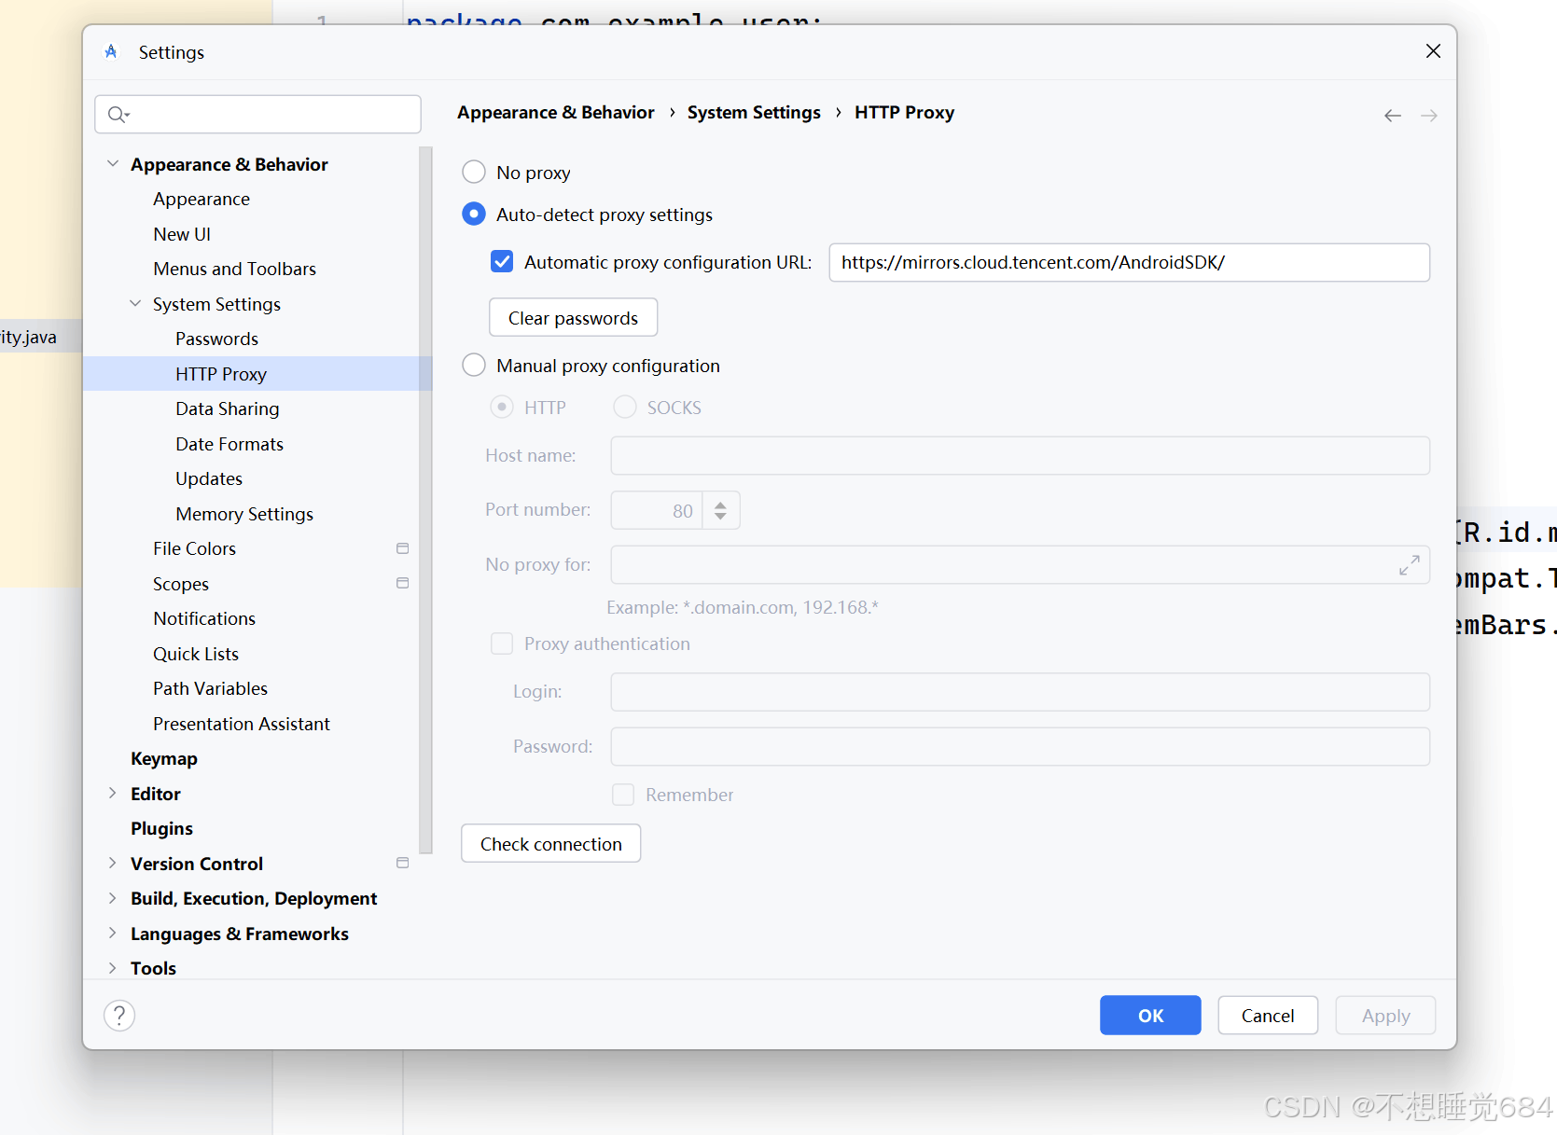Click the forward navigation arrow
Screen dimensions: 1557x1135
(1428, 116)
